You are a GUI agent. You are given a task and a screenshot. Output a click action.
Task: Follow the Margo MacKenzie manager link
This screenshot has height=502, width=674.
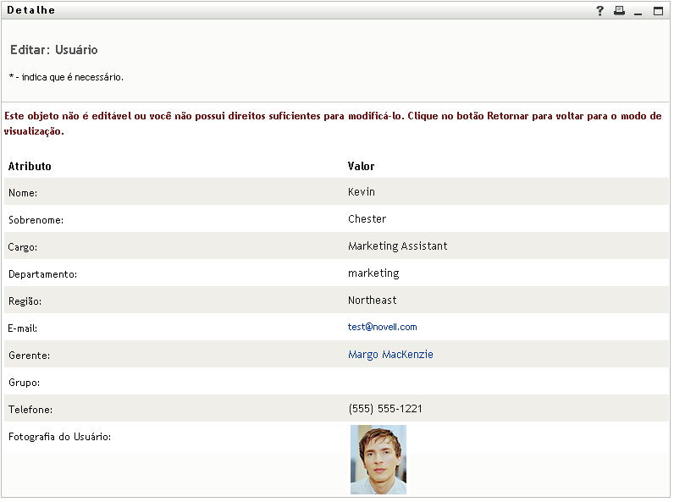390,355
